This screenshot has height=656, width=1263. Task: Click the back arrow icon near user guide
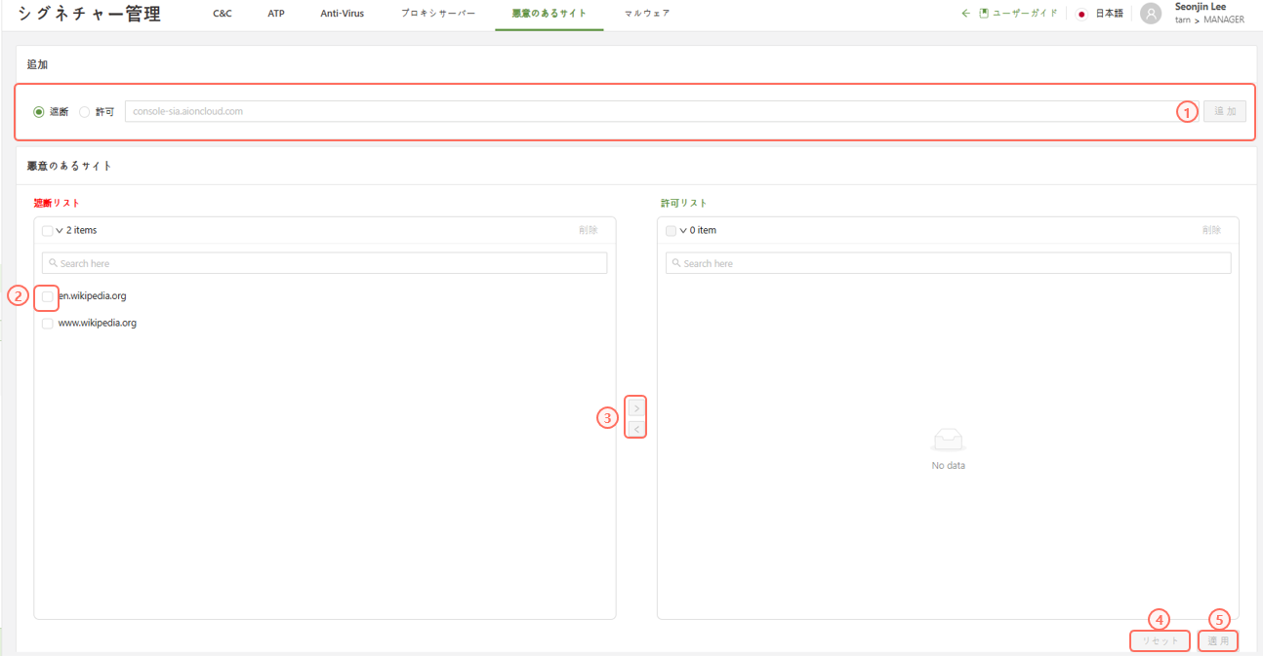click(x=965, y=14)
